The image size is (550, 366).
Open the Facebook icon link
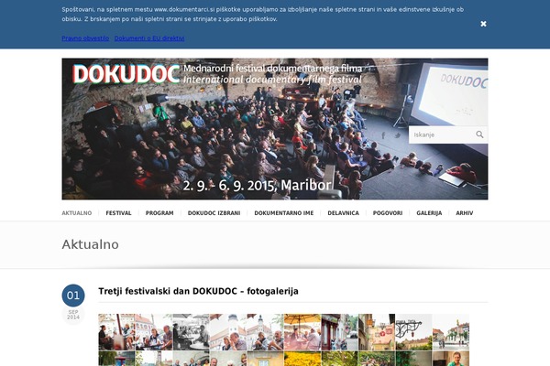click(x=383, y=135)
